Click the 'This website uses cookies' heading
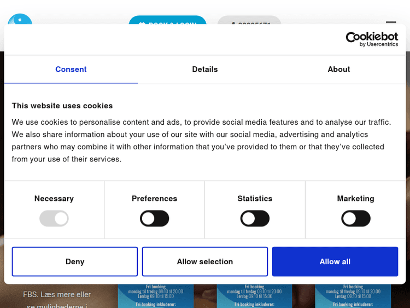 62,106
